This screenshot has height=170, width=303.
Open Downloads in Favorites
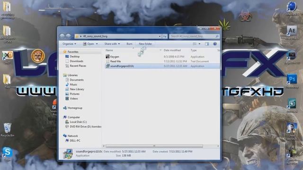pos(77,61)
